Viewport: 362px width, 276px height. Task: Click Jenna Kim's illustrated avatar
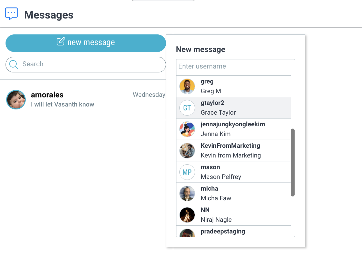[187, 129]
